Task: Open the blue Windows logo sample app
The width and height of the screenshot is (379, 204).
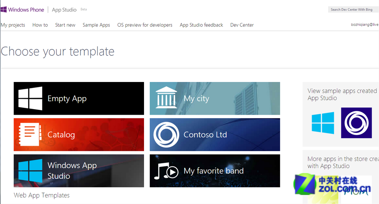Action: [323, 123]
